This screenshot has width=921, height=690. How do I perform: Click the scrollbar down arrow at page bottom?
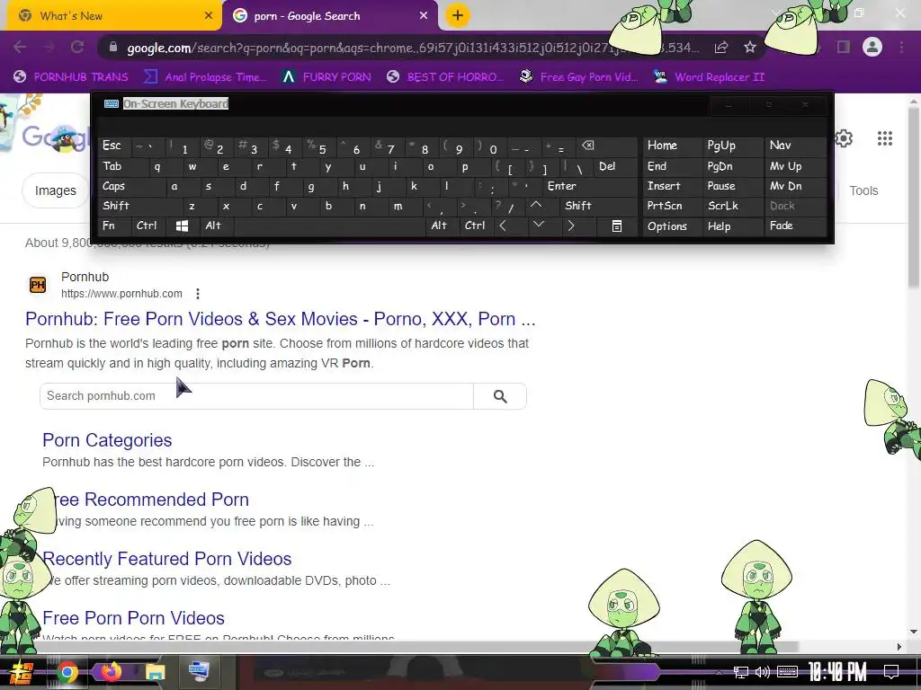[914, 632]
